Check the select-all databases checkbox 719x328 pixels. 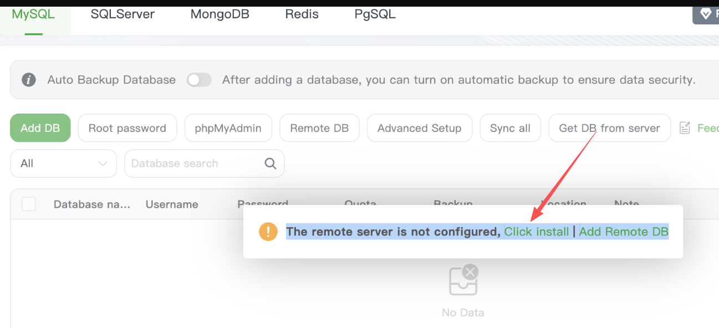[29, 204]
